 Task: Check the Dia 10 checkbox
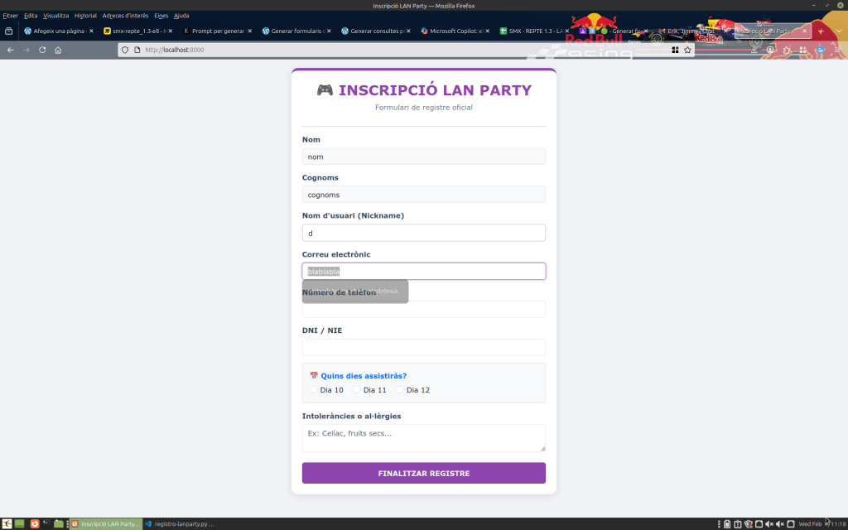click(x=313, y=390)
